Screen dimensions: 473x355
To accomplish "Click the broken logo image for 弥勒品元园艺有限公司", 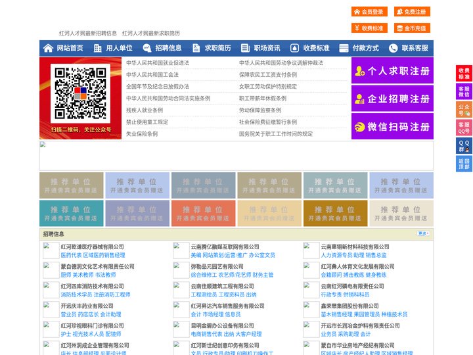I will click(181, 270).
